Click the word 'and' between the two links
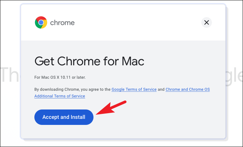 tap(161, 89)
